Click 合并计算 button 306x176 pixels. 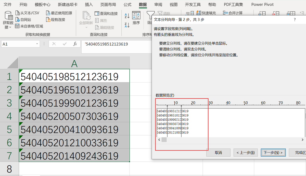(x=233, y=13)
